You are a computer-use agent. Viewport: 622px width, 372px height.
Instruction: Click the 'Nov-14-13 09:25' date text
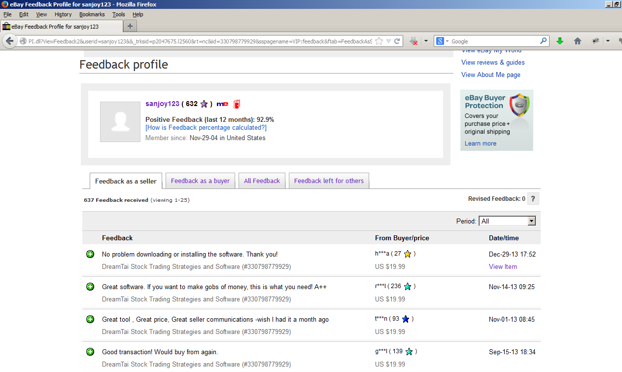(512, 287)
